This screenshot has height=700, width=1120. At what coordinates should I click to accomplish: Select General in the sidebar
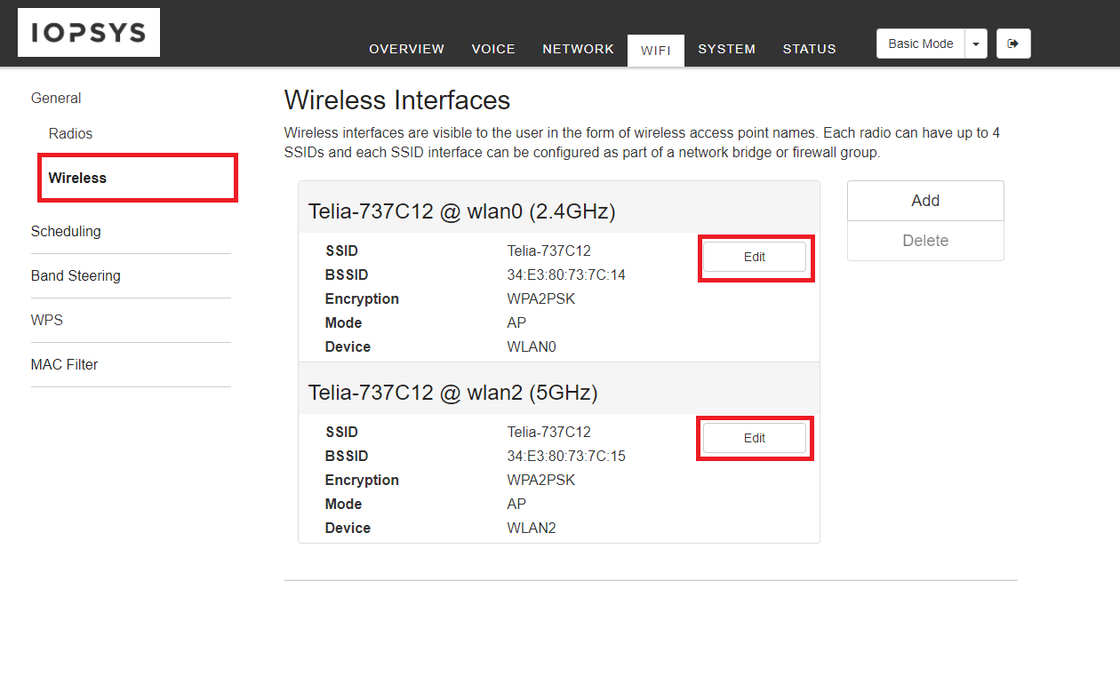tap(56, 98)
